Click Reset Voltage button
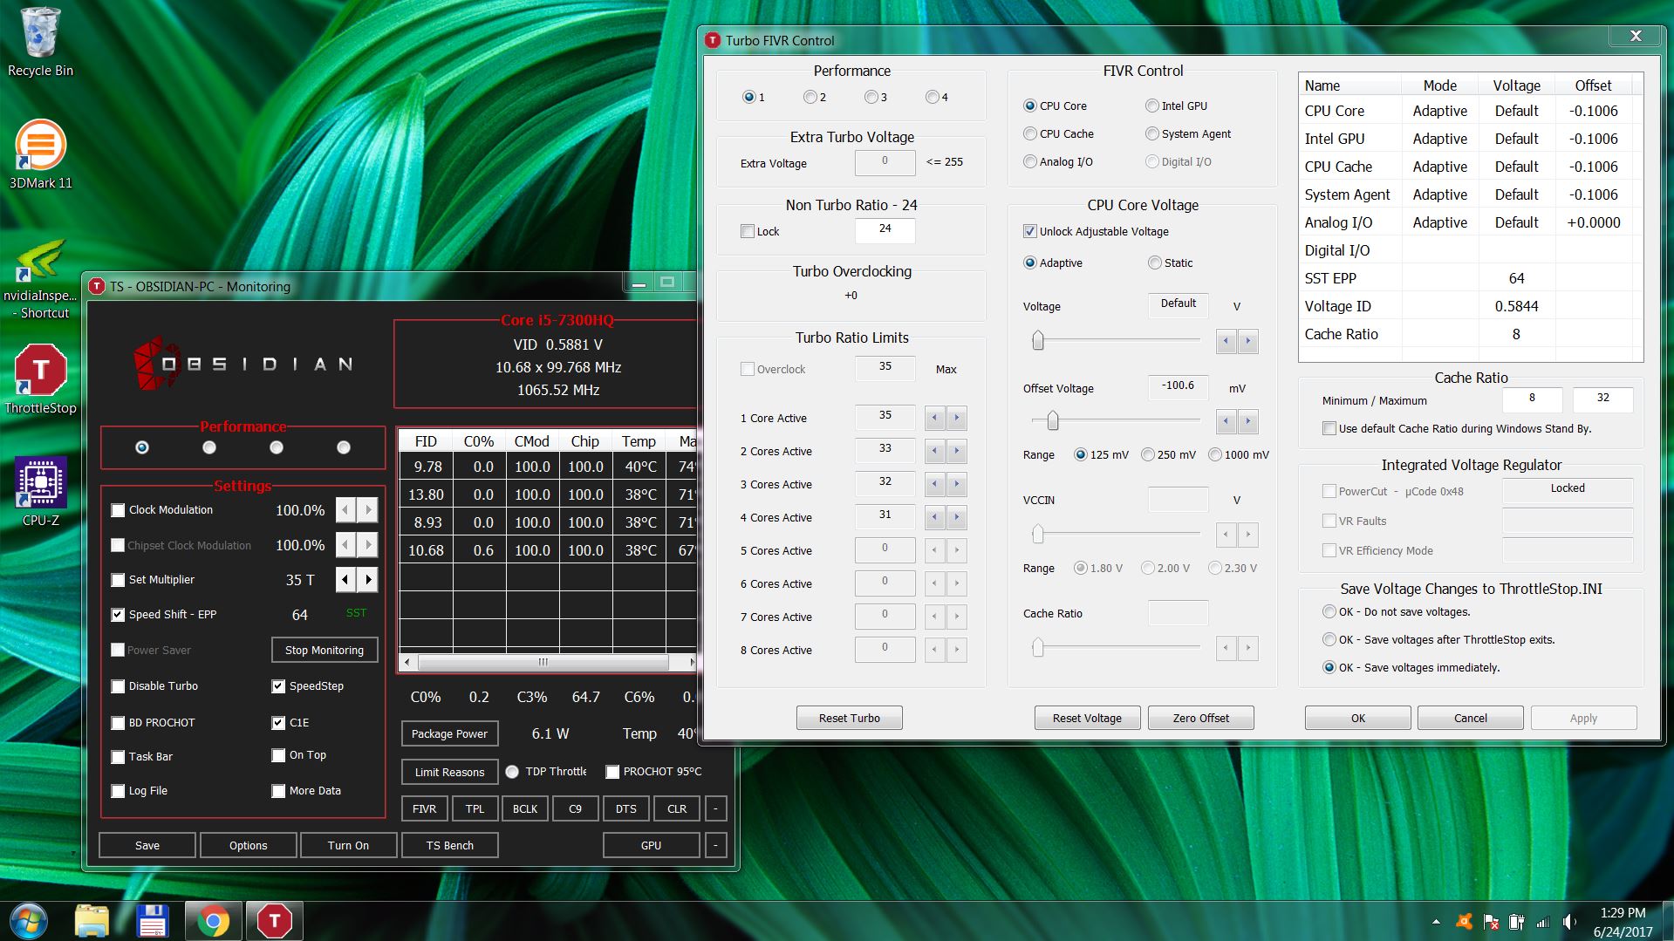 tap(1087, 718)
